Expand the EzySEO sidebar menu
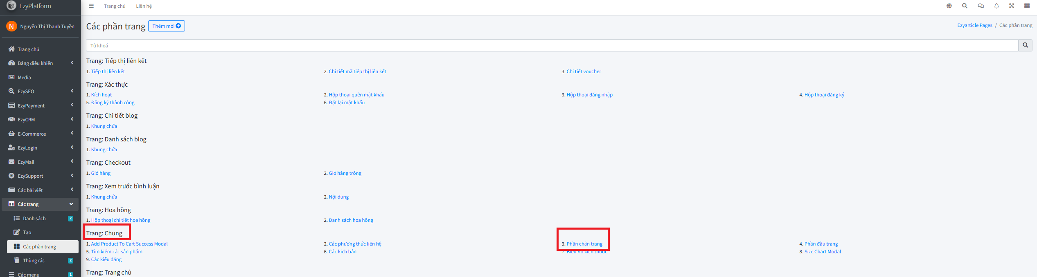Viewport: 1037px width, 277px height. (40, 92)
